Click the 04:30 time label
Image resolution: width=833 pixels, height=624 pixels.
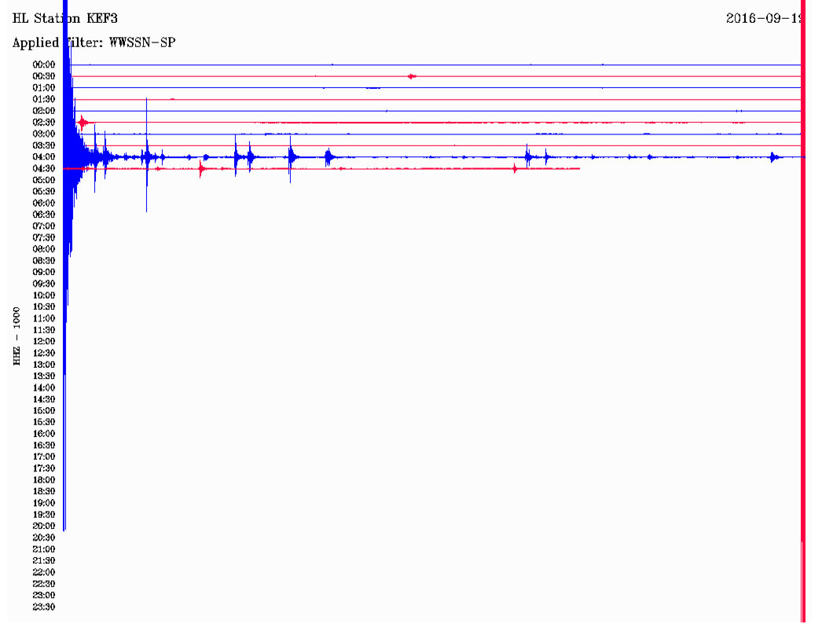(43, 169)
